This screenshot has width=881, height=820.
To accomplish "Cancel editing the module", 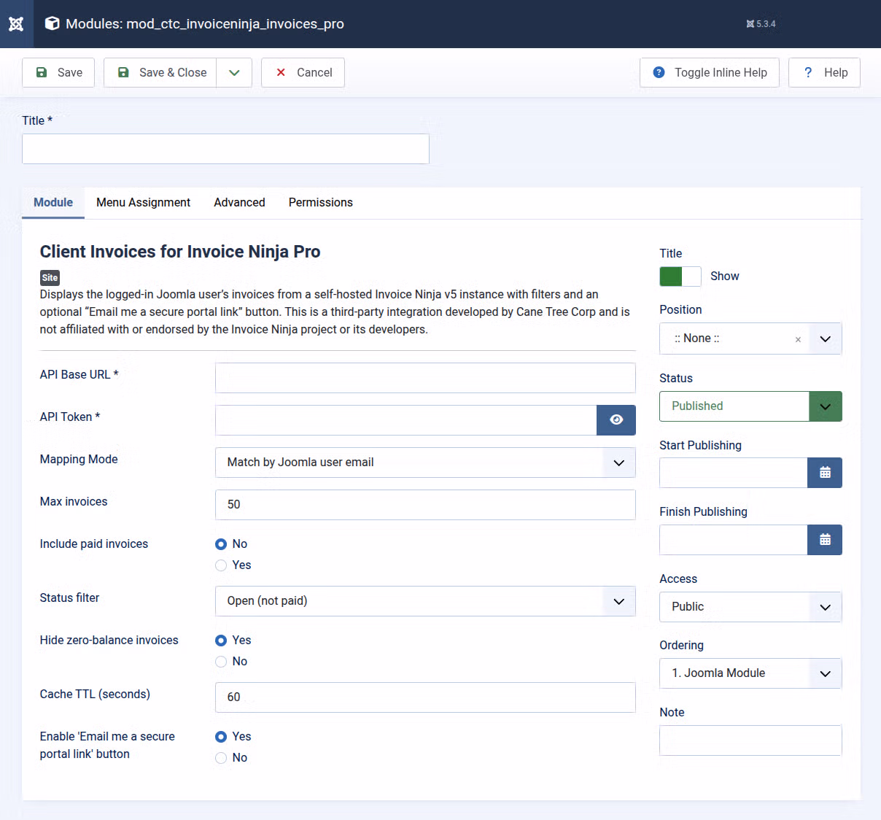I will click(x=303, y=72).
